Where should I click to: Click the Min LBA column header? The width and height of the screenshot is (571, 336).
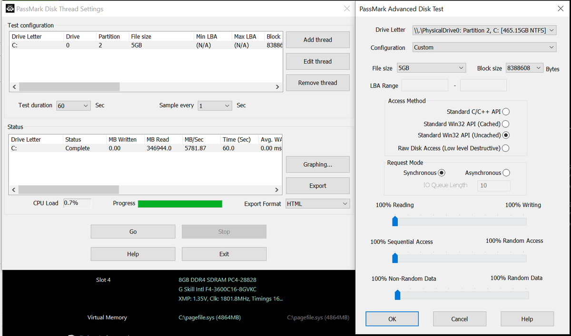(213, 37)
